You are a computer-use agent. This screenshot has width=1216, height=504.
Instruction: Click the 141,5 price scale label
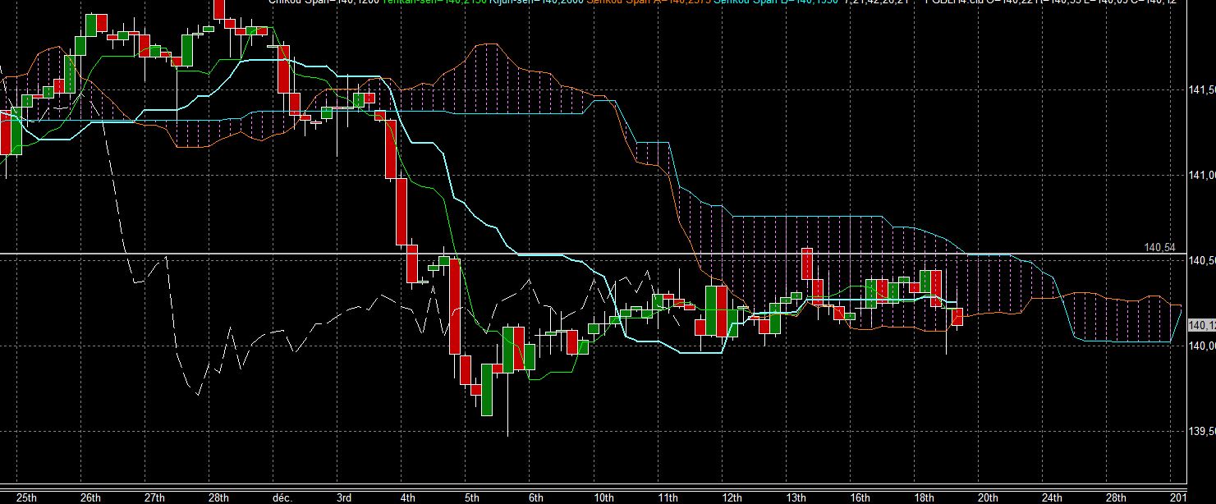click(1202, 89)
